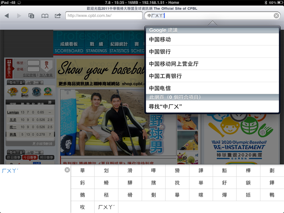Image resolution: width=284 pixels, height=213 pixels.
Task: Pick candidate character 猾
Action: coord(177,170)
